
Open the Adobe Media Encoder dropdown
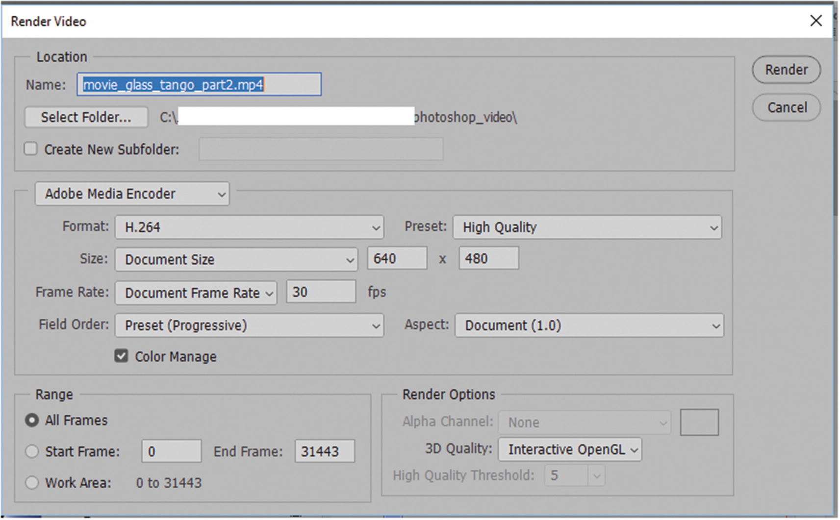(x=132, y=194)
